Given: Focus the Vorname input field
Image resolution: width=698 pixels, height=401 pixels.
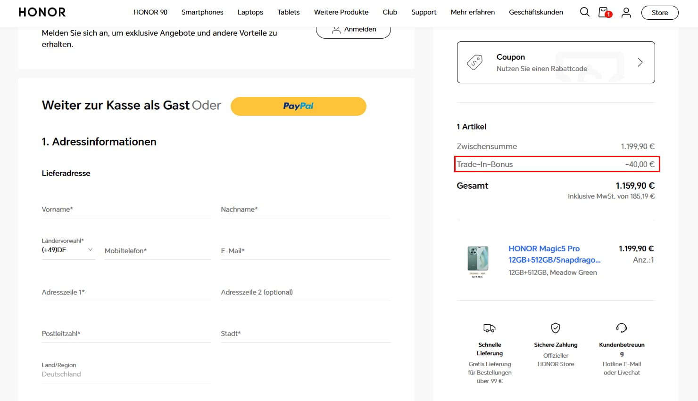Looking at the screenshot, I should pos(126,210).
